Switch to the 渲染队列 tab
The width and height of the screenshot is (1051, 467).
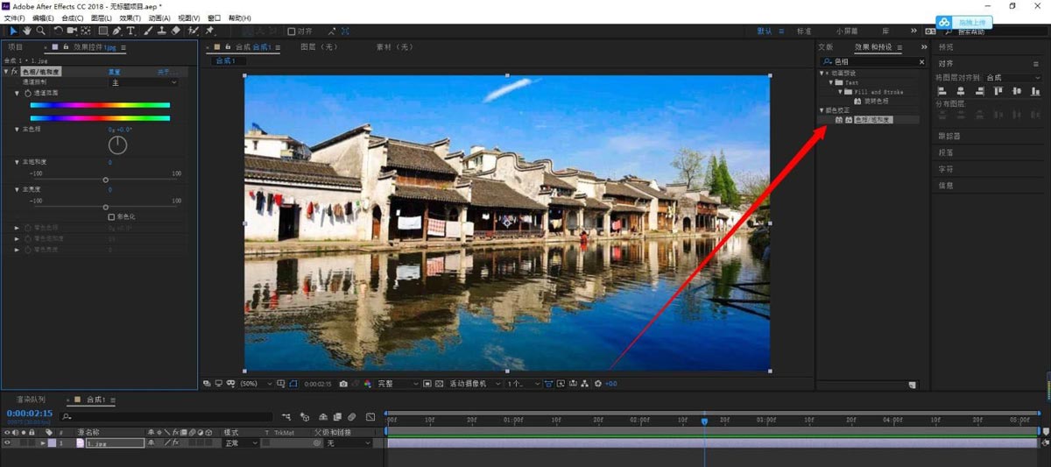pos(31,400)
